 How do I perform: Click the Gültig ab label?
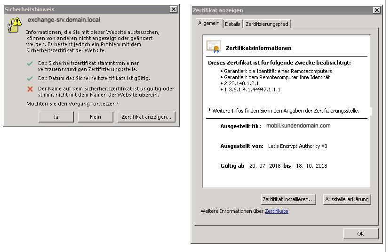click(232, 166)
